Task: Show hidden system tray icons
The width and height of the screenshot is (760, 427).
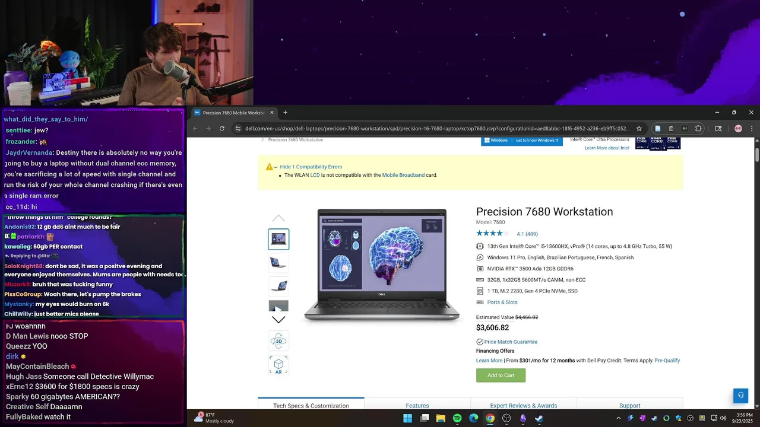Action: tap(619, 418)
